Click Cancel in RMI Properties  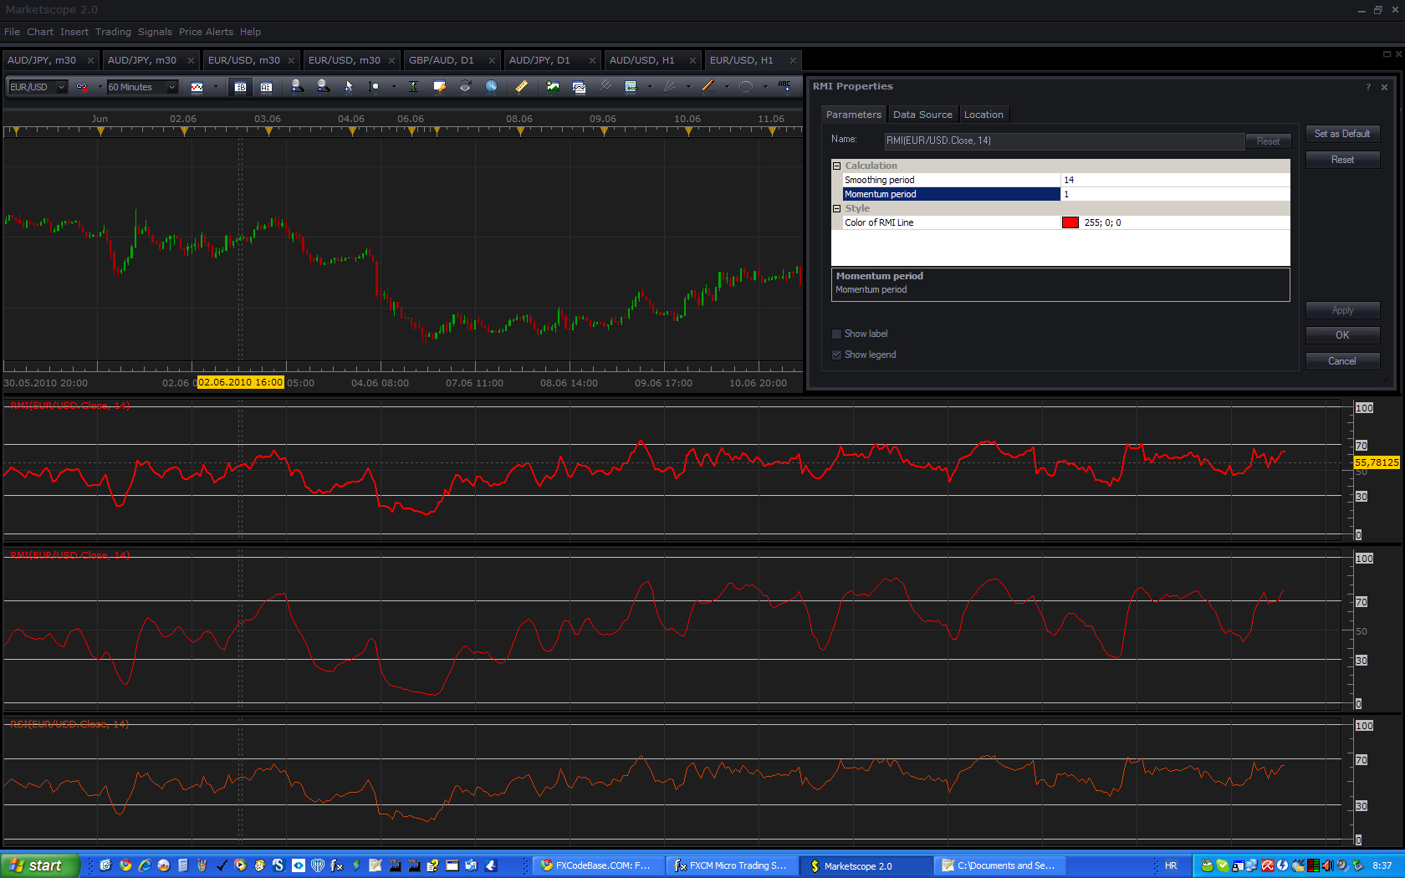(1342, 361)
